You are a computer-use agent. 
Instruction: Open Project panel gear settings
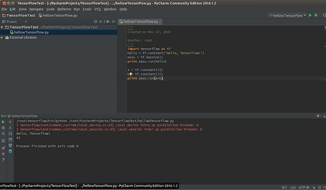tap(108, 21)
